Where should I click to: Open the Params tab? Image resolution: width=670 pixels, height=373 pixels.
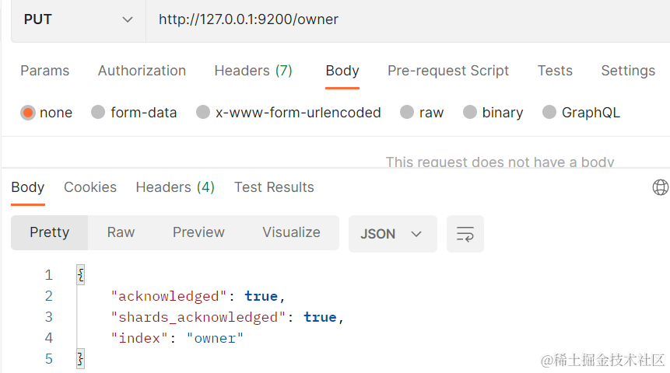pyautogui.click(x=45, y=71)
